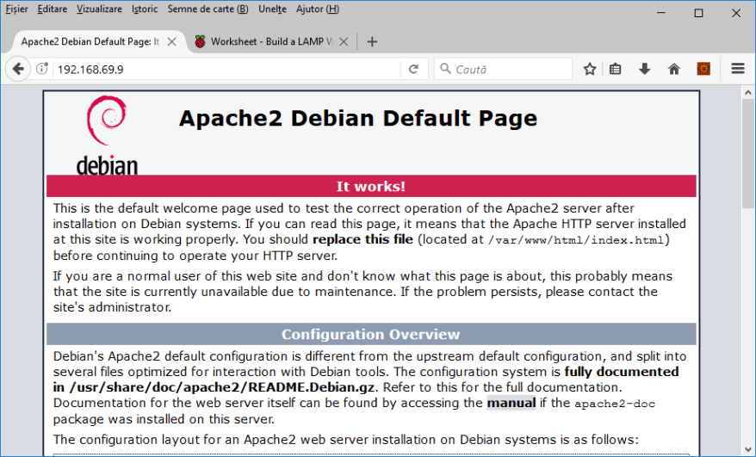Screen dimensions: 756x457
Task: Close the Worksheet Build a LAMP tab
Action: pyautogui.click(x=344, y=42)
